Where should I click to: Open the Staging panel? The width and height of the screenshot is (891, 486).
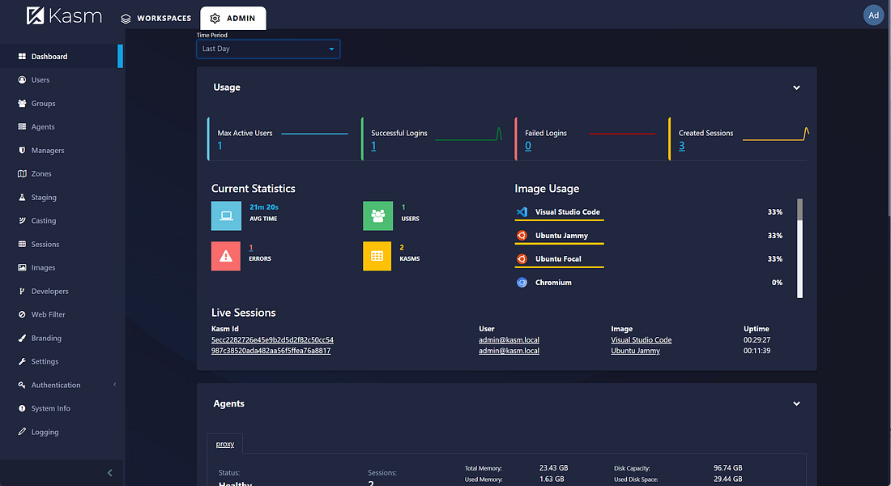[x=41, y=197]
